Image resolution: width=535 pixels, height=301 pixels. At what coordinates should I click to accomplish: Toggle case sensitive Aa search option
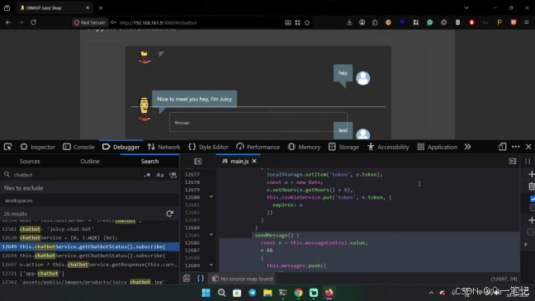pyautogui.click(x=159, y=175)
